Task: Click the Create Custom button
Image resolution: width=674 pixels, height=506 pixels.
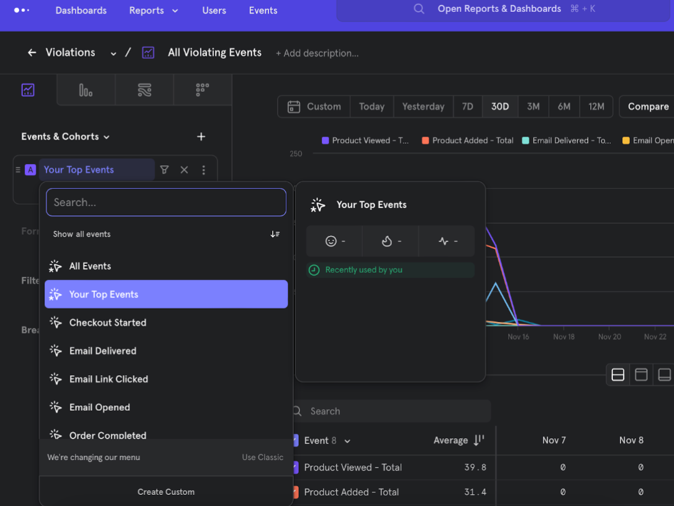Action: tap(166, 491)
